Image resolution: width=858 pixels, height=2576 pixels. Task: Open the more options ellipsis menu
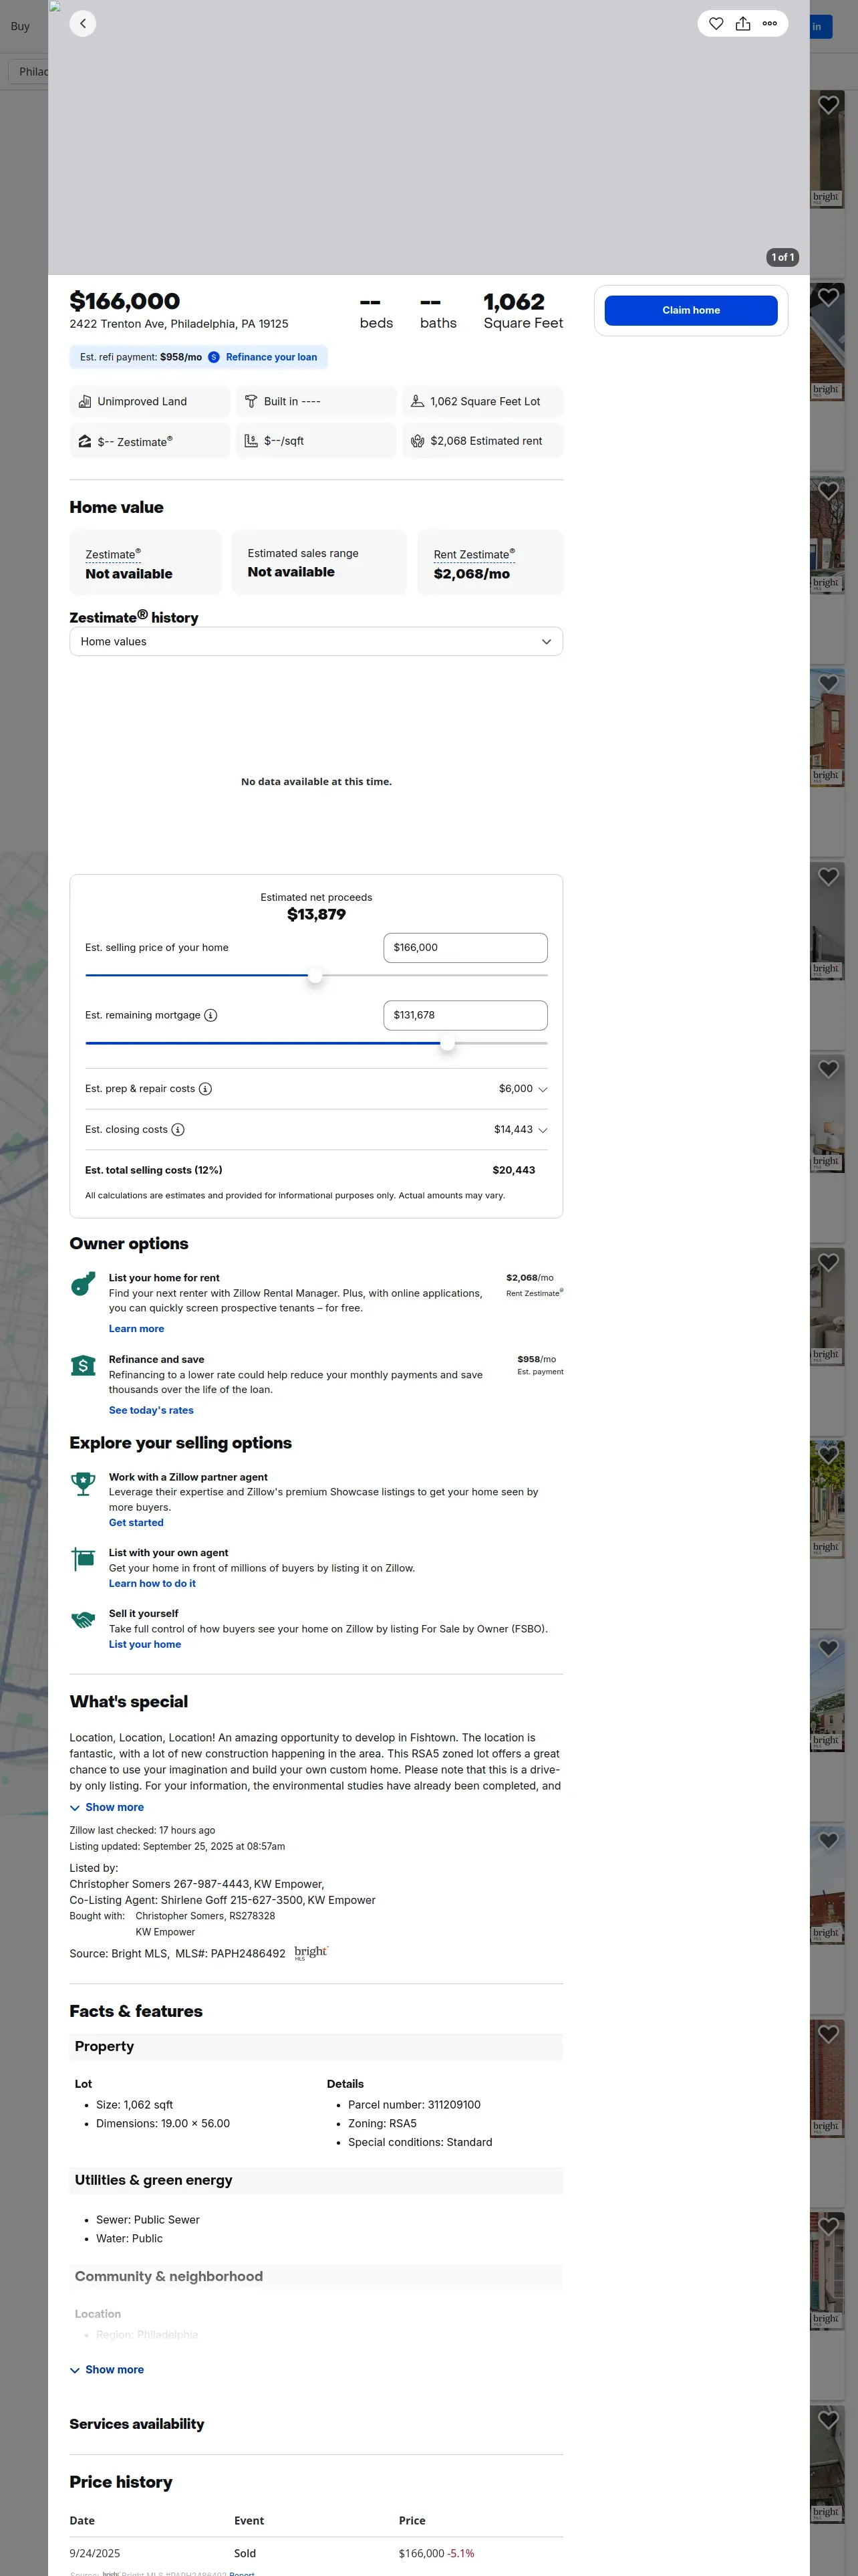tap(770, 23)
